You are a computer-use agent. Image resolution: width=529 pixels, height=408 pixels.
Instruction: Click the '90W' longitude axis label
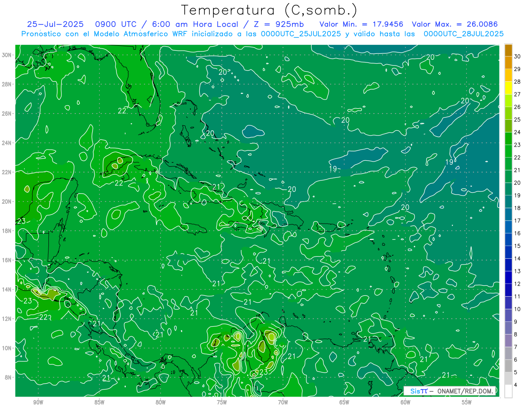point(38,402)
